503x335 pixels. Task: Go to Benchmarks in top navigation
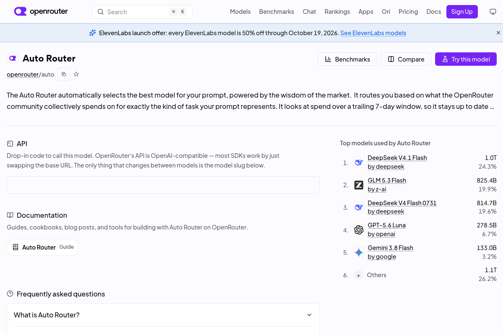click(277, 12)
